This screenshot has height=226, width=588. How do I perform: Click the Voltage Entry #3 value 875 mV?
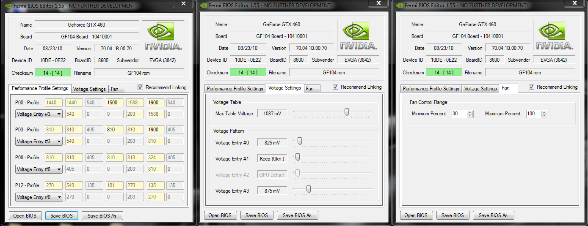point(272,191)
